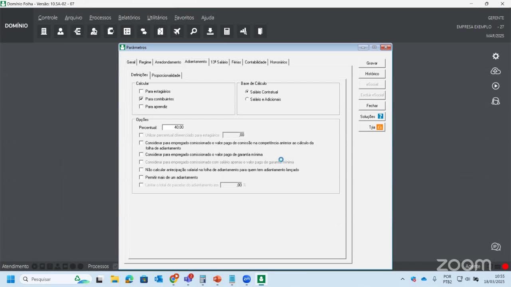Check 'Considerar... valor pago de comissão' option

point(141,143)
